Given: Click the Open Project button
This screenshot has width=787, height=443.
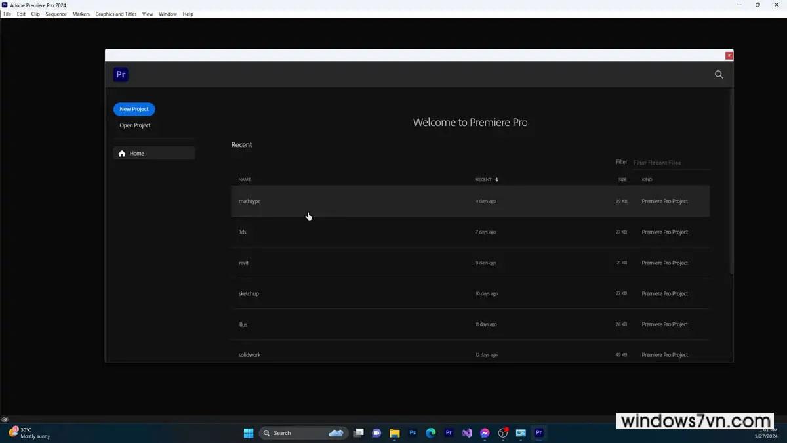Looking at the screenshot, I should pyautogui.click(x=135, y=125).
